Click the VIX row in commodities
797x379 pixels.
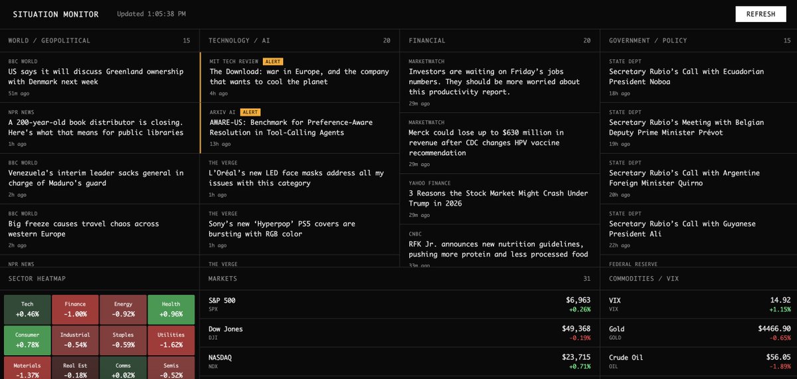click(x=699, y=304)
